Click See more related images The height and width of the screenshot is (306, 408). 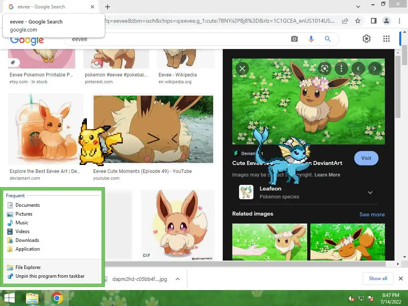tap(372, 214)
